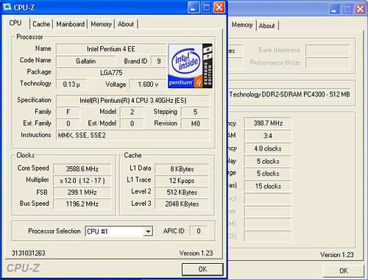The height and width of the screenshot is (280, 368).
Task: Select the CPU tab
Action: (15, 23)
